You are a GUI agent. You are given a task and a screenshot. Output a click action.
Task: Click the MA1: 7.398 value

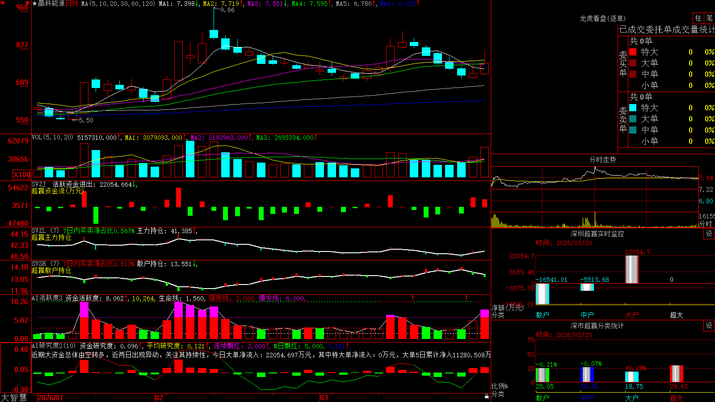179,4
